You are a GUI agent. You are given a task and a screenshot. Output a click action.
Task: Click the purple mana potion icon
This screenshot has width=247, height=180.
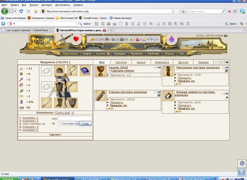tap(172, 39)
